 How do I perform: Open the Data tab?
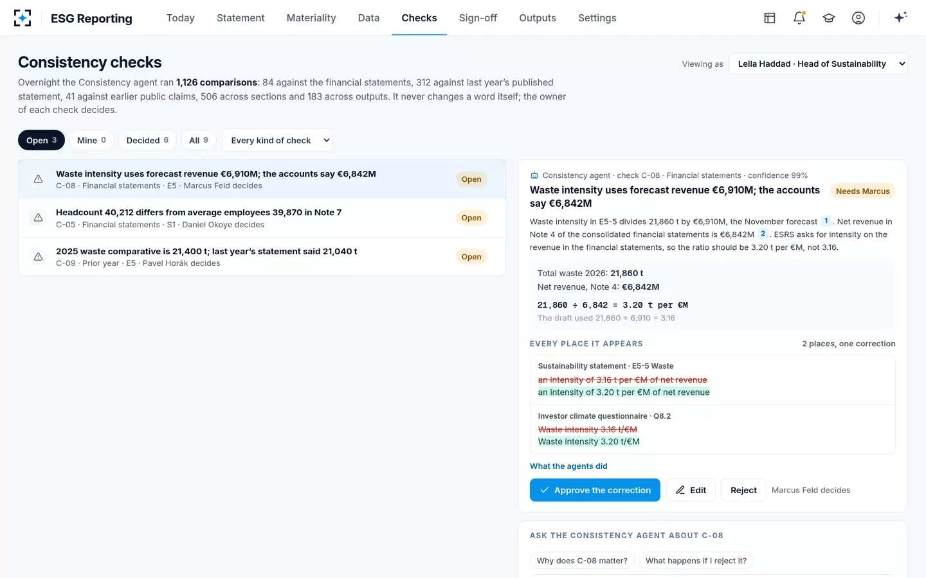[368, 18]
